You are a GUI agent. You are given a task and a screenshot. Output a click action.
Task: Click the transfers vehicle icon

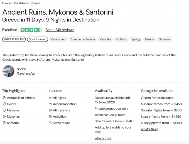tap(50, 110)
